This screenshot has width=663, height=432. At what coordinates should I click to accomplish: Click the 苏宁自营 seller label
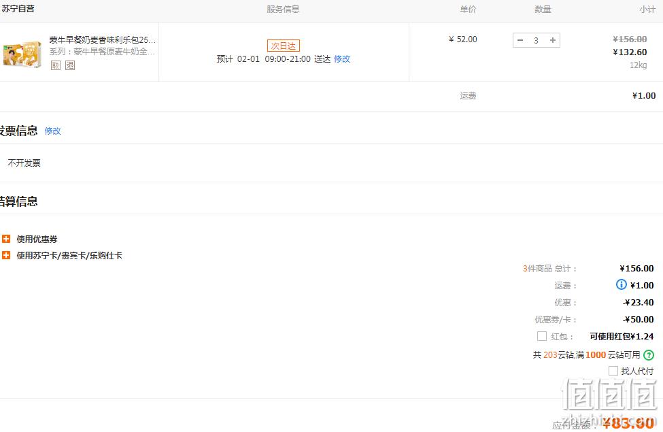click(18, 9)
